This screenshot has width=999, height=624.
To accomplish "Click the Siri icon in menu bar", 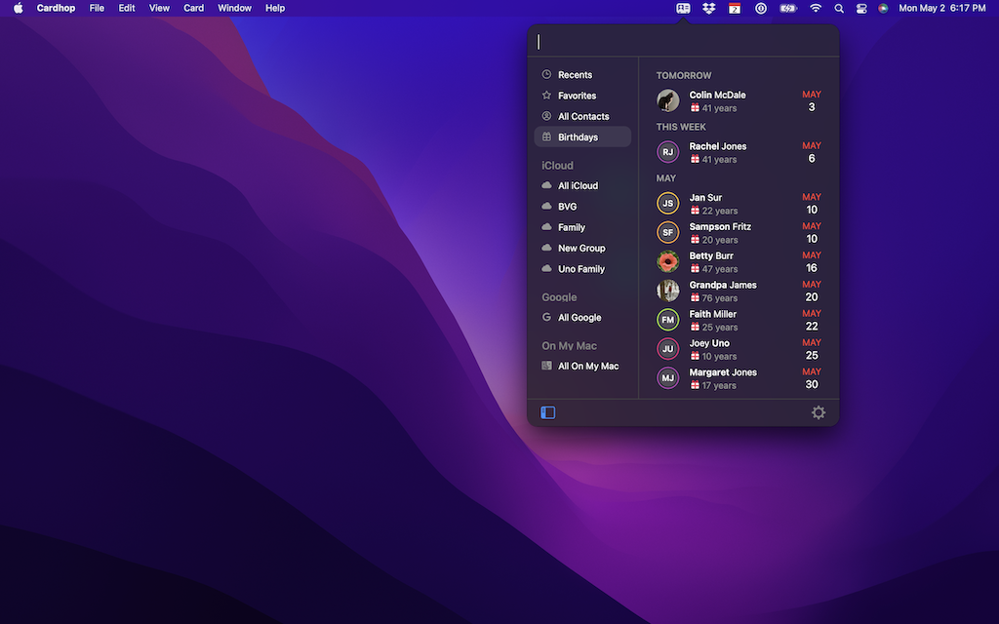I will pos(883,8).
